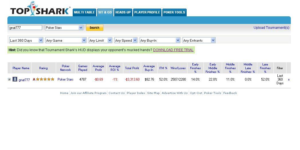Open the Poker Stars network dropdown
Screen dimensions: 300x150
64,28
